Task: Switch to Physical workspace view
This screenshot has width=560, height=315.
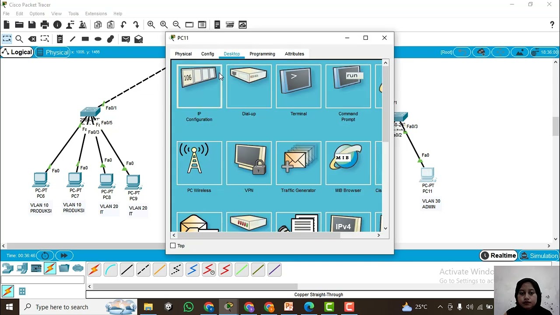Action: point(52,52)
